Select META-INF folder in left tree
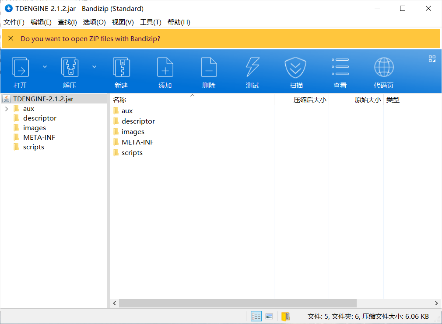This screenshot has width=442, height=324. coord(39,138)
